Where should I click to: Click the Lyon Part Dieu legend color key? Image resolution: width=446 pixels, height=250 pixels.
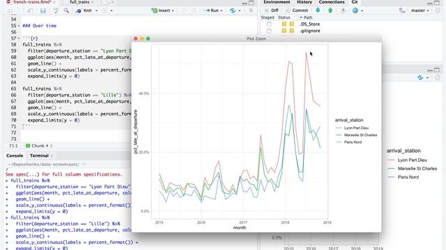pyautogui.click(x=339, y=128)
